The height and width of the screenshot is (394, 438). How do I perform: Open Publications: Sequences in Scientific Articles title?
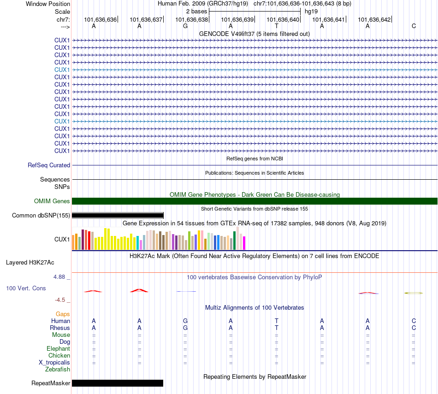(255, 173)
